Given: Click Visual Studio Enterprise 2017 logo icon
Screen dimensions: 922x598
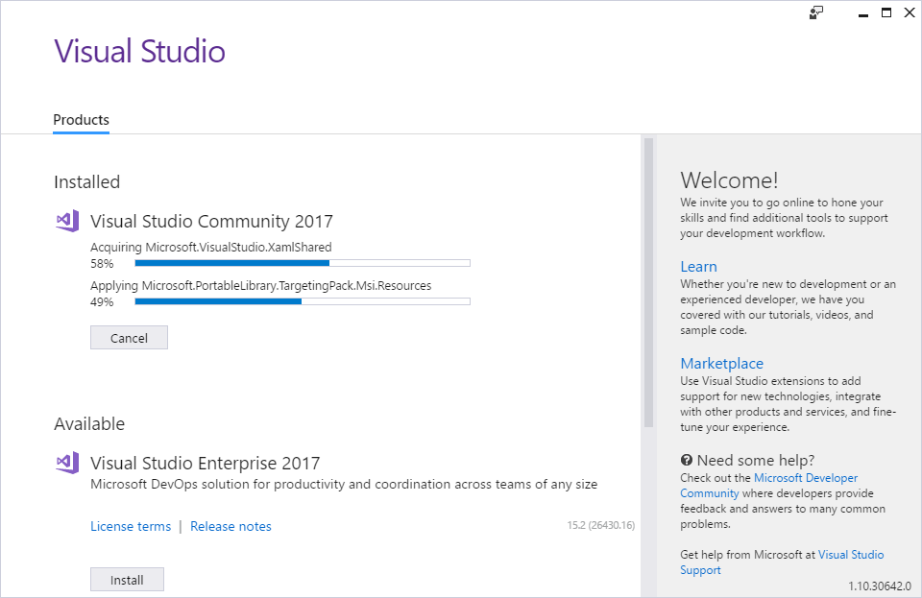Looking at the screenshot, I should tap(67, 463).
